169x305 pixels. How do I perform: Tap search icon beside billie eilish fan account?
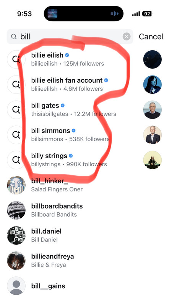click(x=16, y=84)
